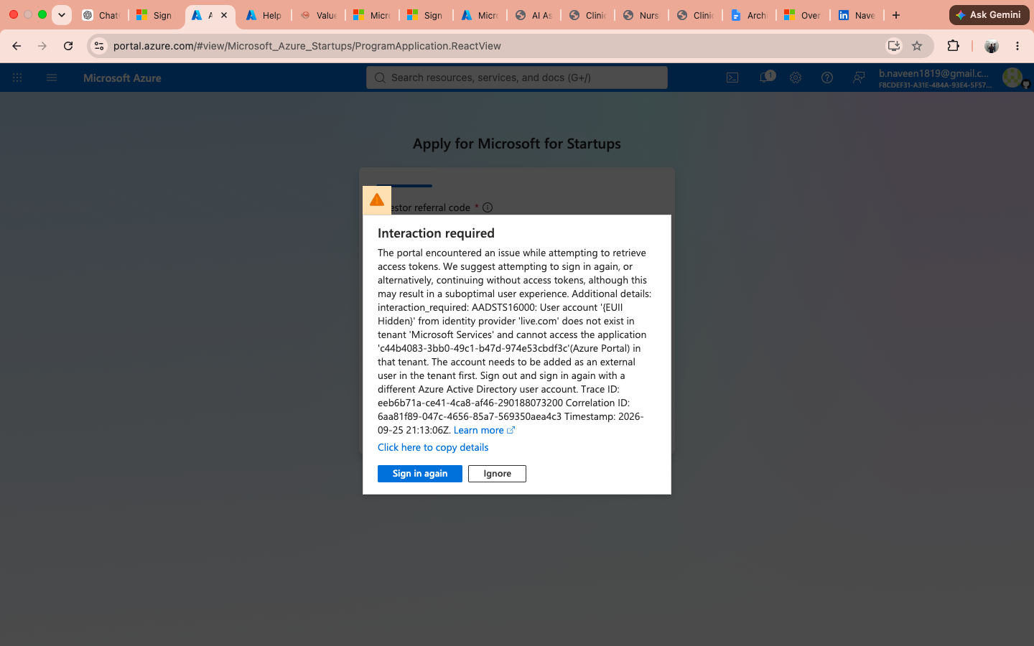1034x646 pixels.
Task: Switch to the Help tab
Action: pyautogui.click(x=264, y=15)
